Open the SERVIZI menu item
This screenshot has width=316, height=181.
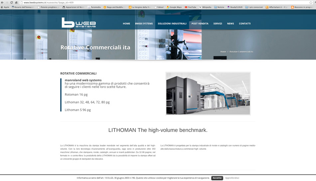tap(218, 24)
